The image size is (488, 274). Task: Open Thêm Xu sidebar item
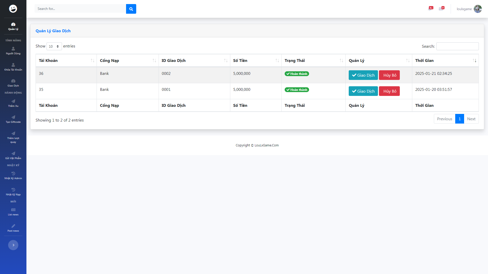(13, 103)
